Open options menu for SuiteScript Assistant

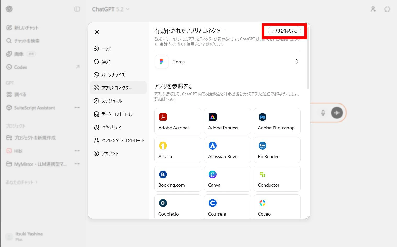click(77, 108)
